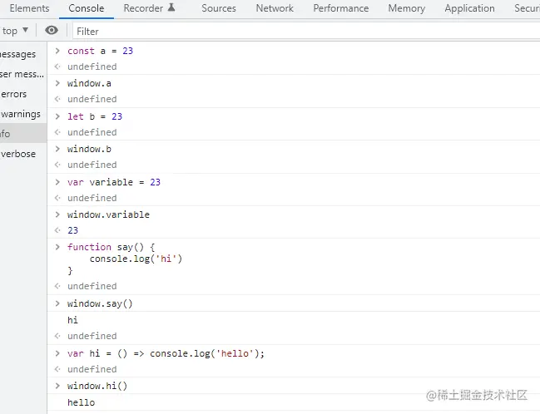Click the 'function say() {' line
Image resolution: width=540 pixels, height=414 pixels.
coord(111,247)
